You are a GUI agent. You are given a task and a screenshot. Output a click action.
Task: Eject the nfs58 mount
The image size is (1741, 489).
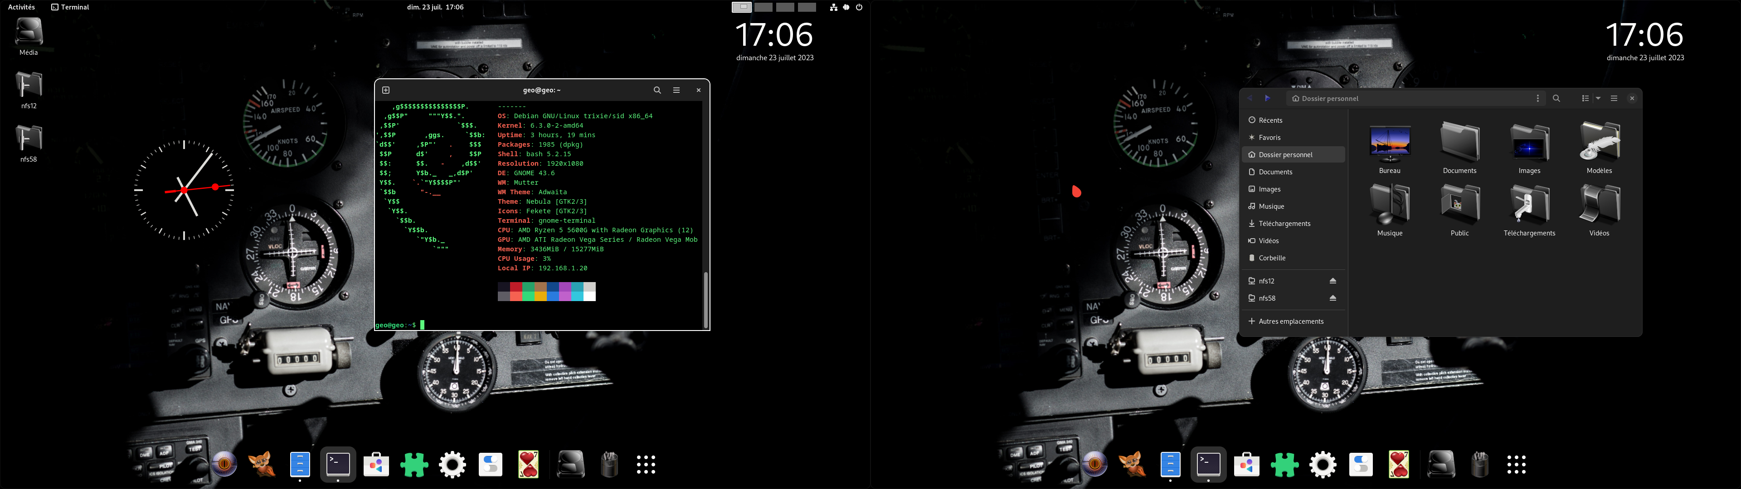click(1333, 298)
